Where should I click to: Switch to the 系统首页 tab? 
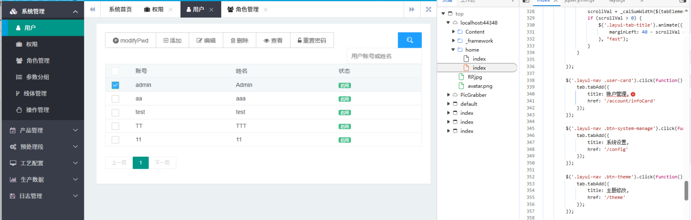click(120, 9)
